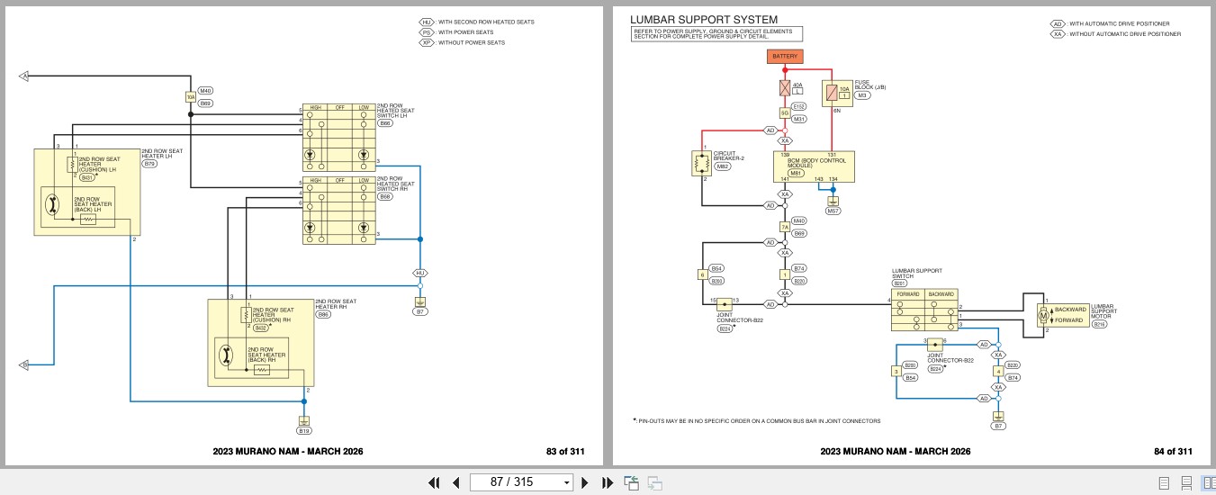
Task: Jump to the last page
Action: click(607, 482)
